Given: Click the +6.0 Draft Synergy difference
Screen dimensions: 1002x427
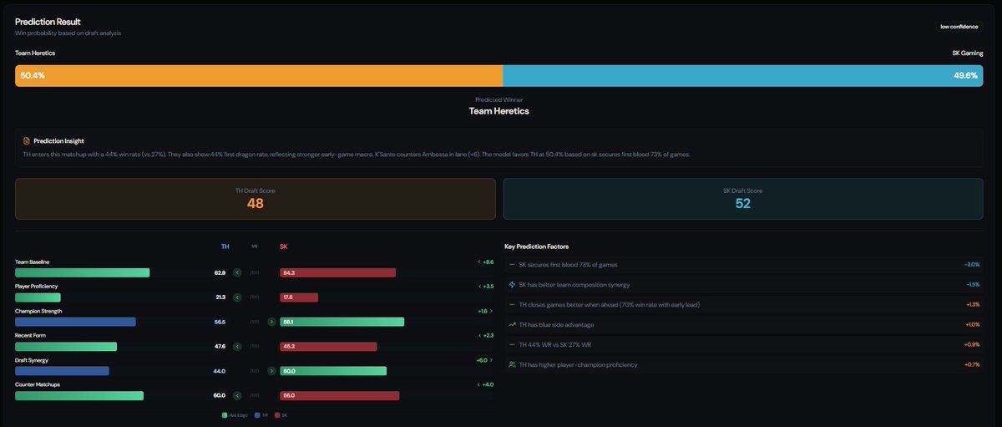Looking at the screenshot, I should click(x=485, y=360).
